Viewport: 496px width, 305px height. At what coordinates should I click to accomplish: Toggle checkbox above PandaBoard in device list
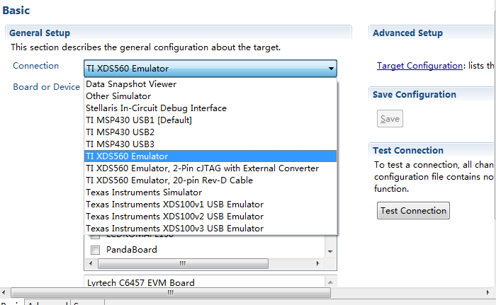coord(95,236)
